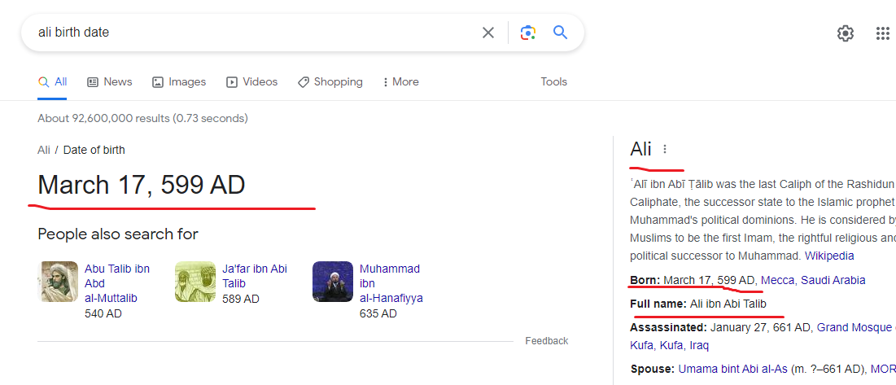The width and height of the screenshot is (896, 385).
Task: Open the three-dot menu beside Ali
Action: (665, 149)
